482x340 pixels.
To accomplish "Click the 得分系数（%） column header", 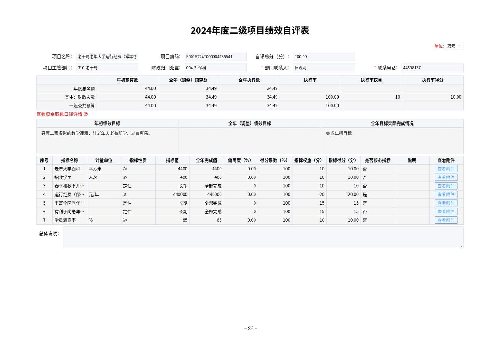I will 275,160.
